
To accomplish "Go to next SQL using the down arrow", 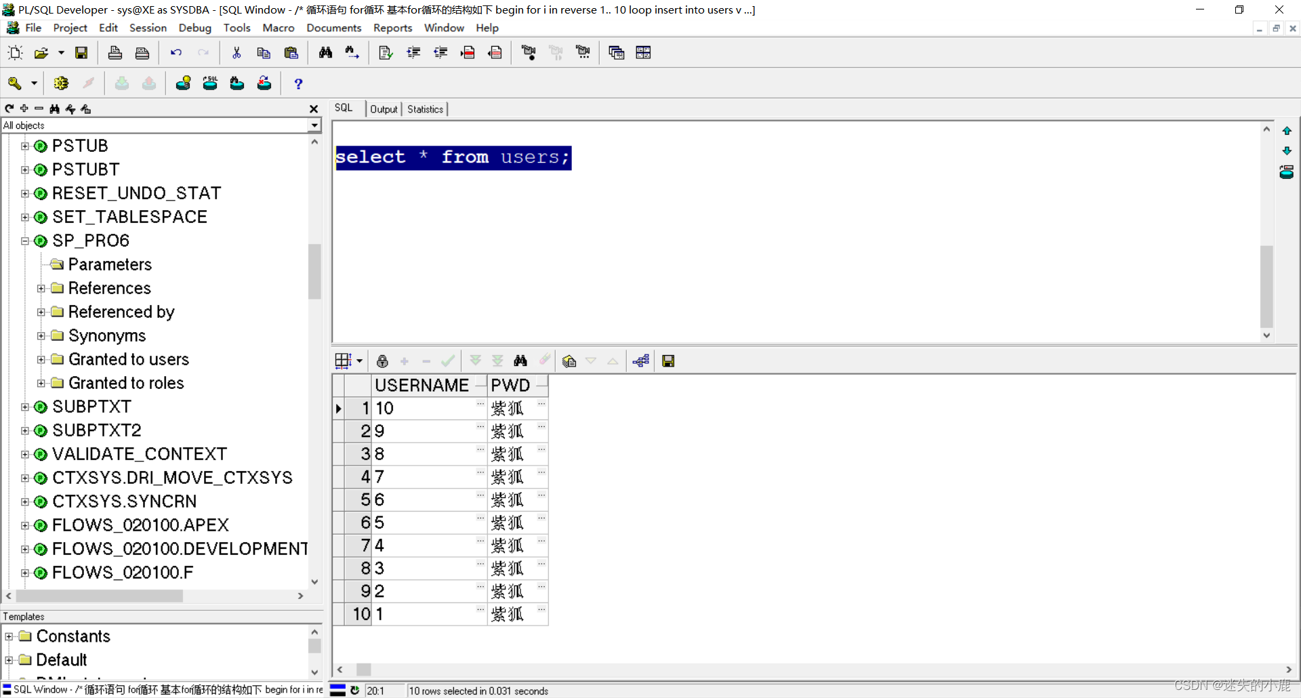I will 1287,150.
